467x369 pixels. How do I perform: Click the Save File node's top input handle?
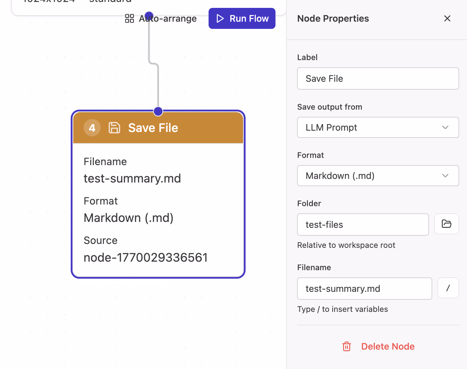point(158,112)
